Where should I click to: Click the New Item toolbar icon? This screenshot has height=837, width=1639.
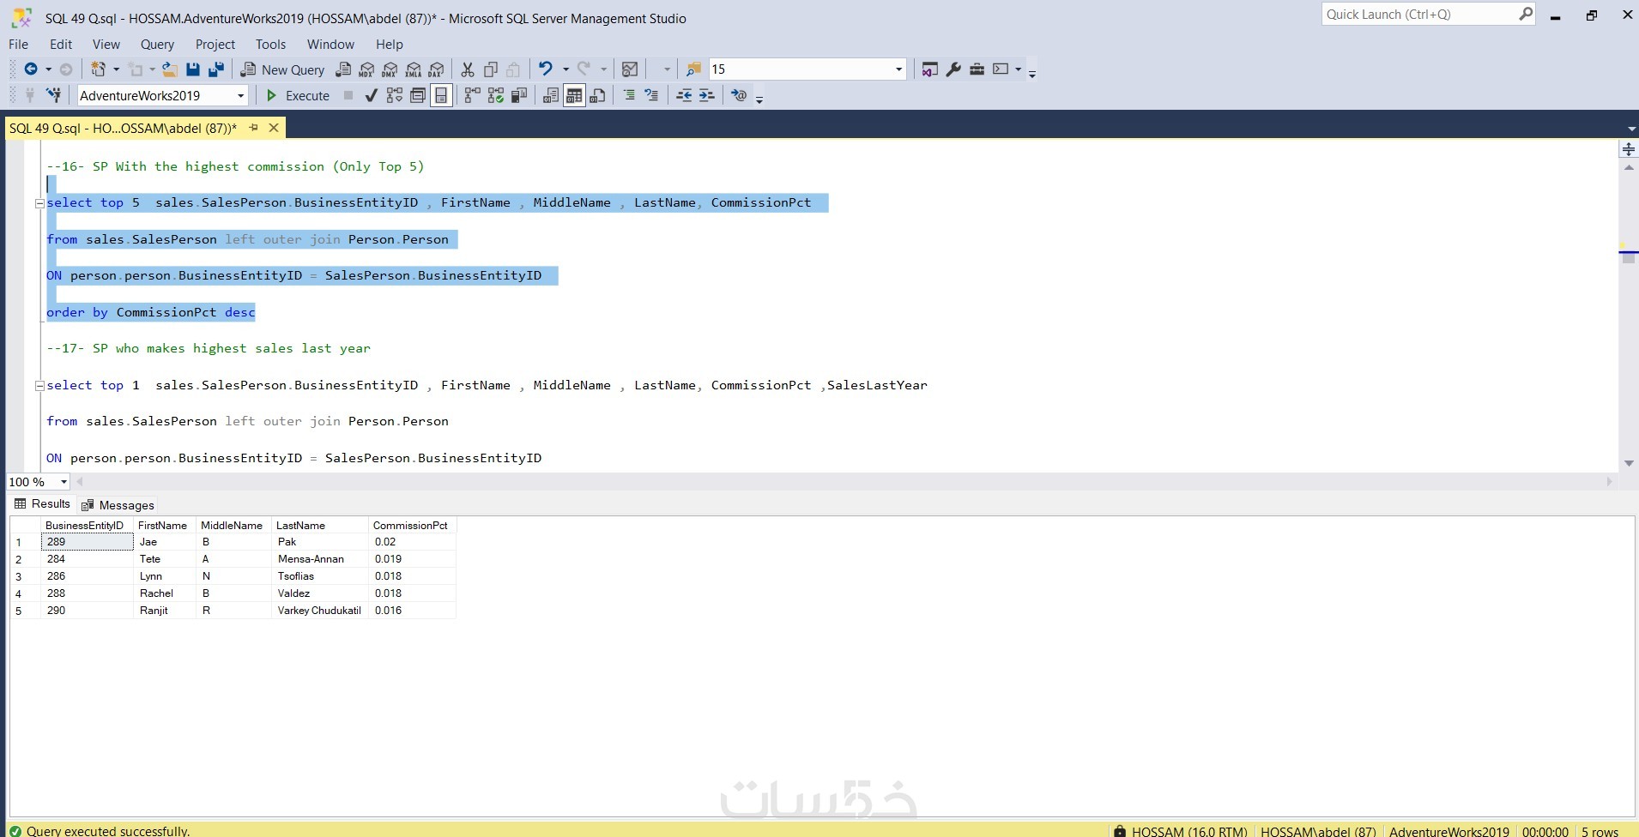tap(98, 69)
